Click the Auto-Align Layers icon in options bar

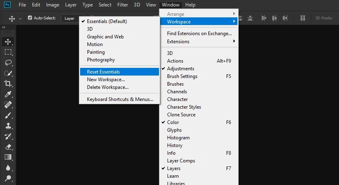click(x=303, y=18)
